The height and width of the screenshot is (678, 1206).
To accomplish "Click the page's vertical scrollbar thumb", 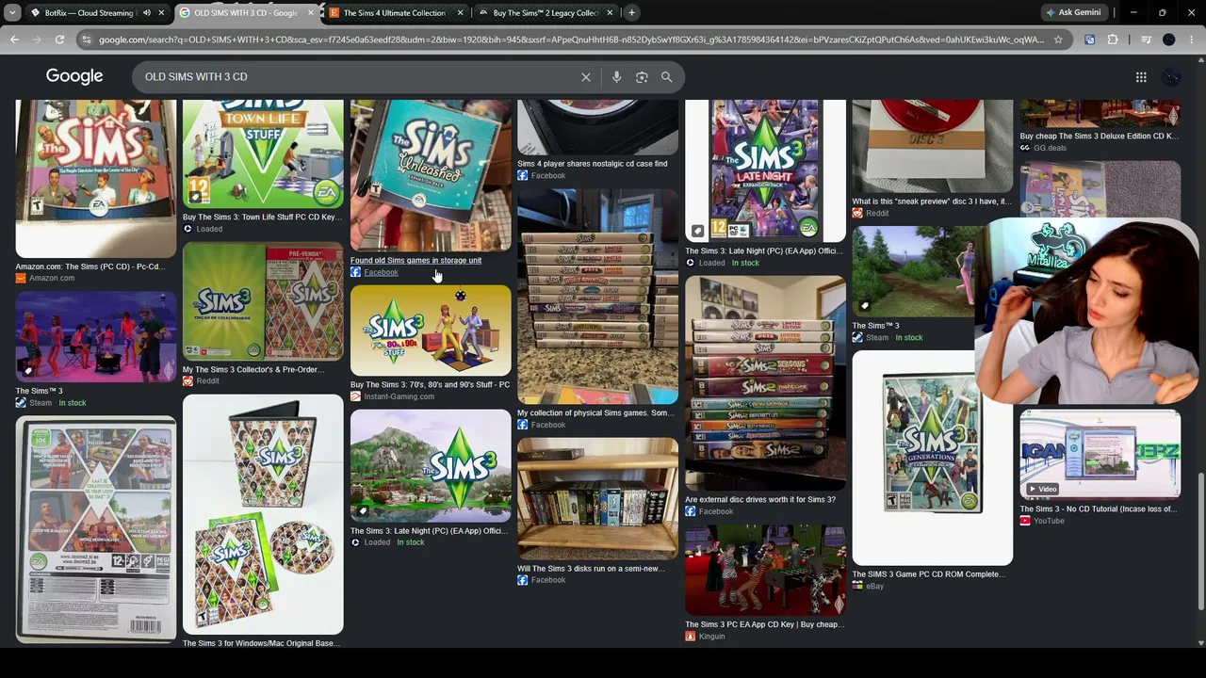I will (1200, 541).
